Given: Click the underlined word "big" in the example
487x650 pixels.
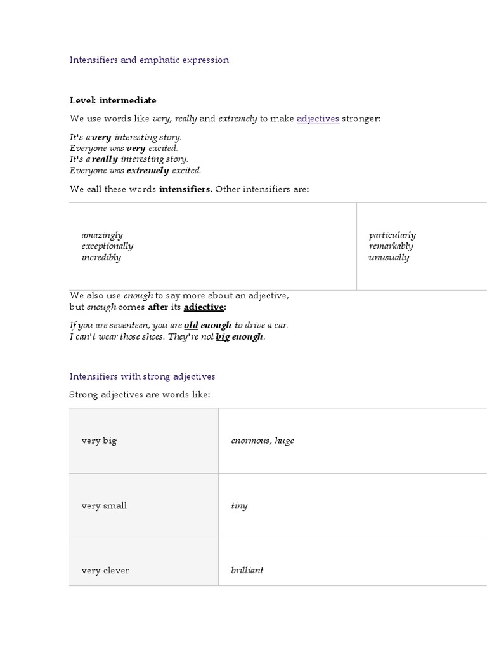Looking at the screenshot, I should 223,337.
